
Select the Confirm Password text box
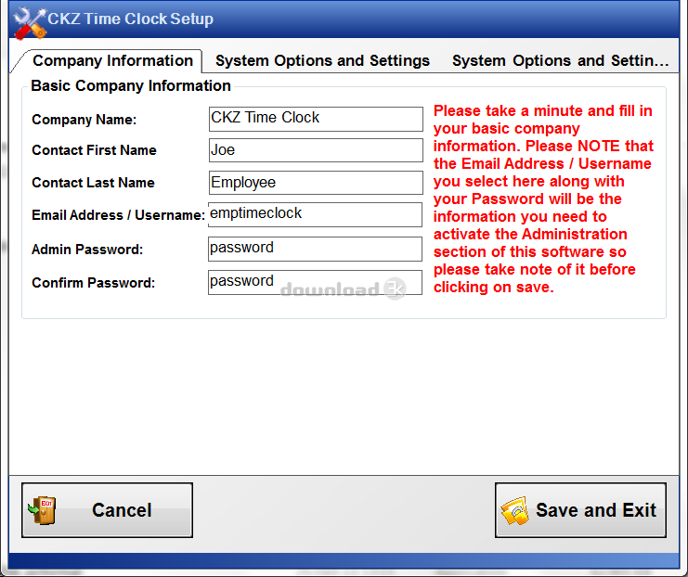[x=315, y=282]
